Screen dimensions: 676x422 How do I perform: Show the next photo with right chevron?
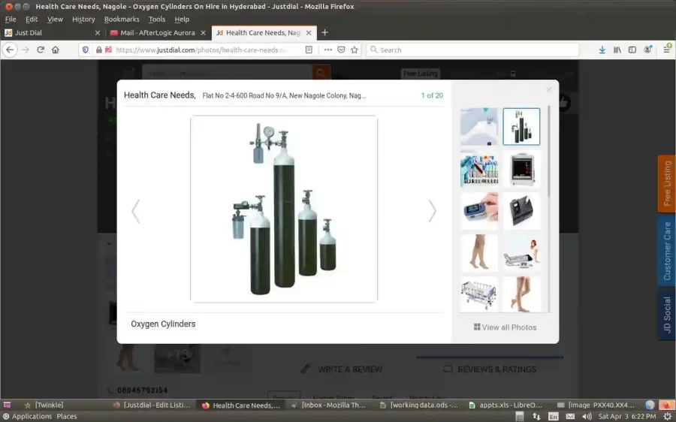coord(432,211)
